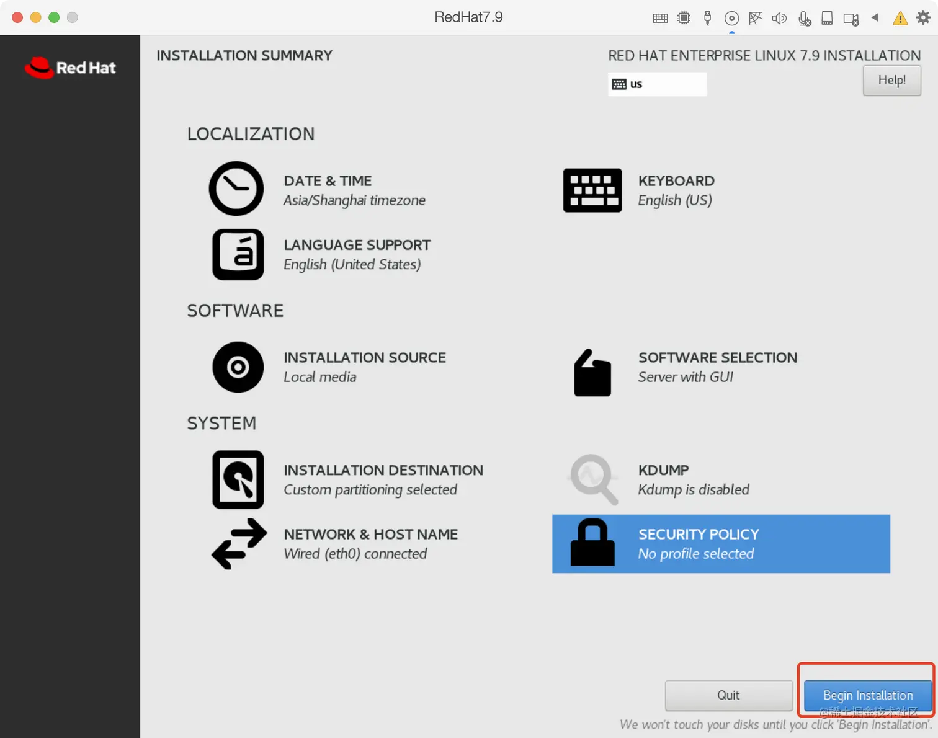Click 'Server with GUI' selection text
The image size is (938, 738).
pos(686,377)
